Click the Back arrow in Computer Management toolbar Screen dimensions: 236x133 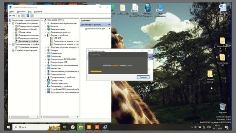pyautogui.click(x=10, y=16)
